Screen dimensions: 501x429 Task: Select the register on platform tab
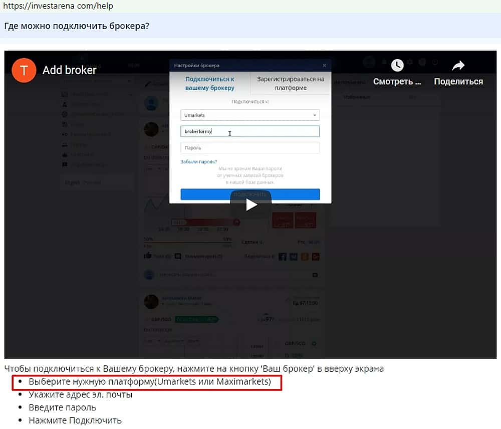pos(291,83)
